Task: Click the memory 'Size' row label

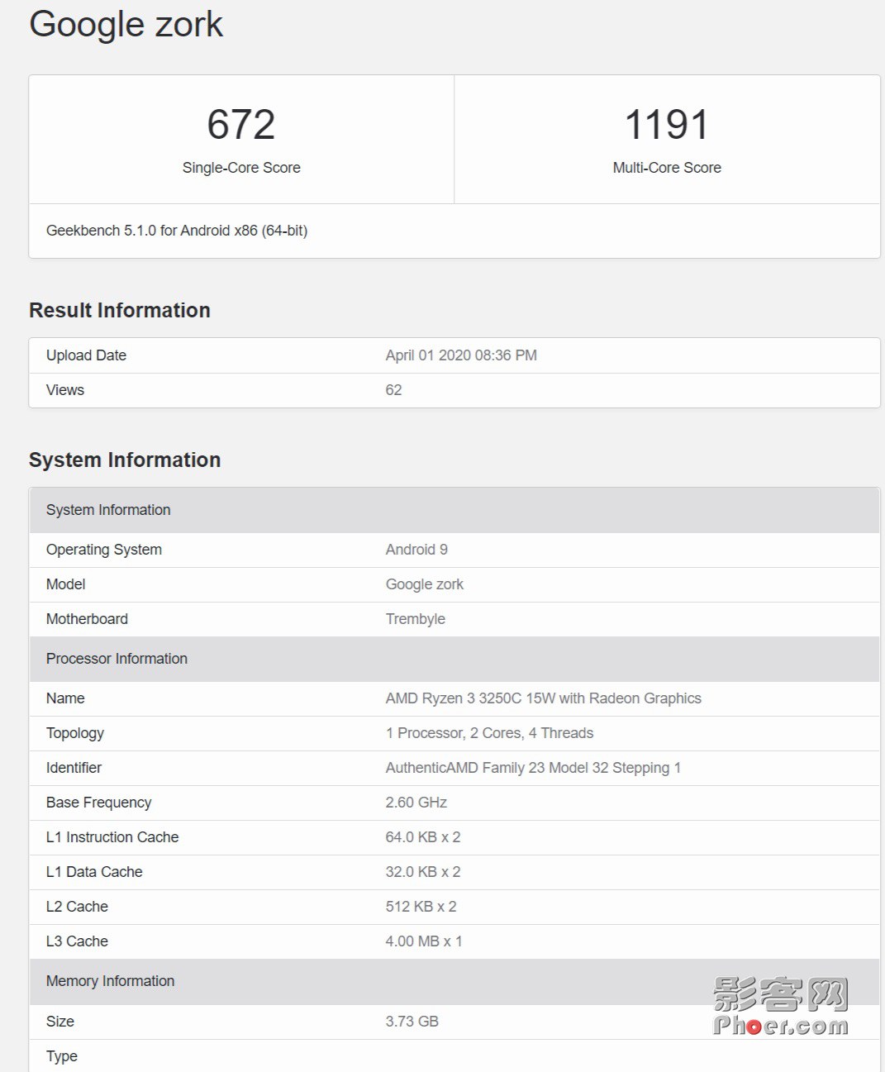Action: click(60, 1022)
